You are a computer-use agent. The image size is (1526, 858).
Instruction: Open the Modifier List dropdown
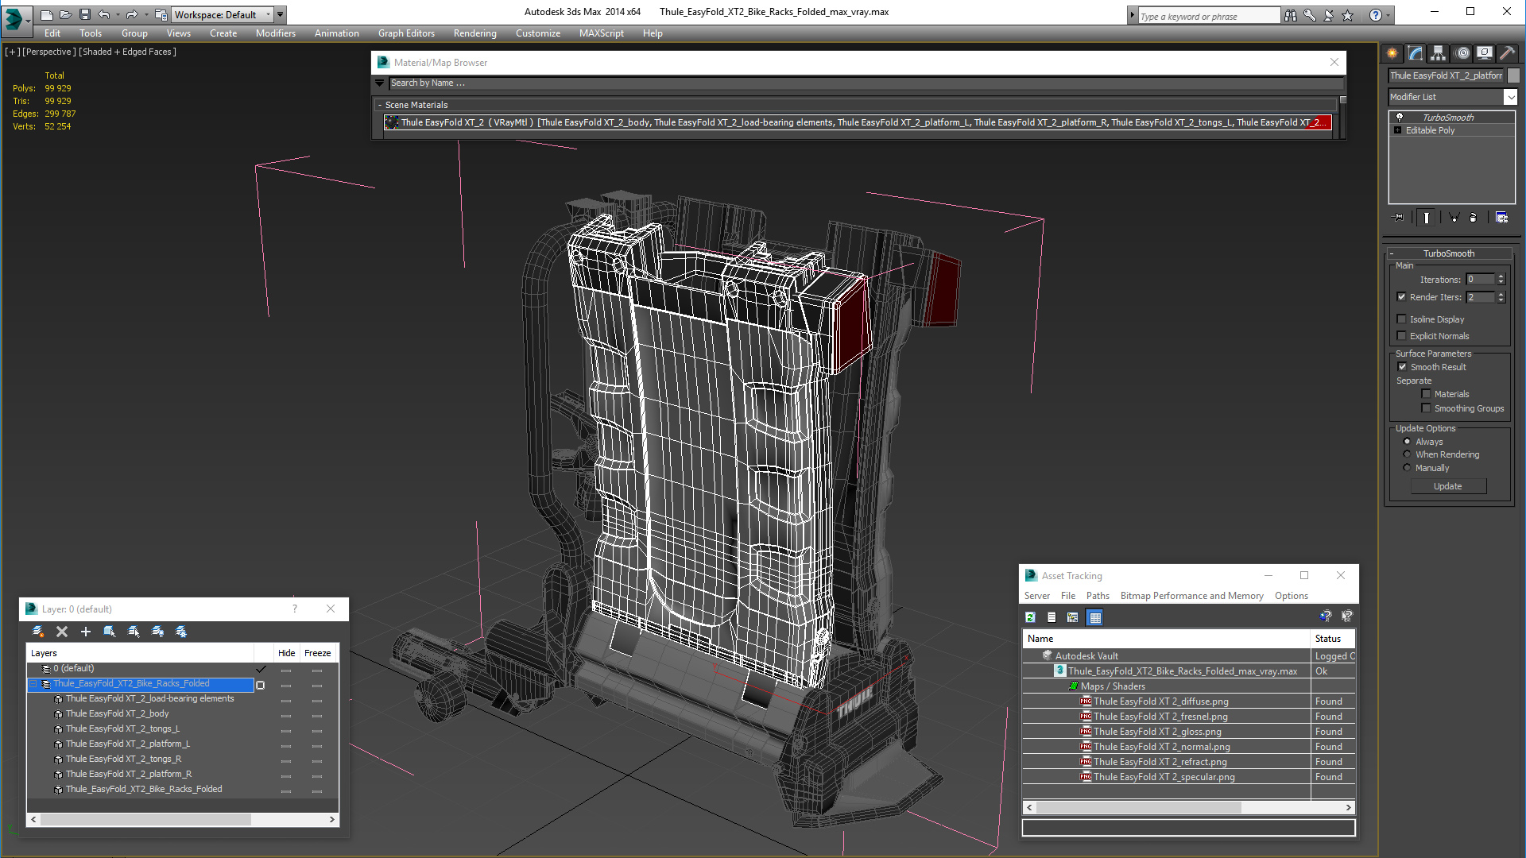click(1510, 97)
